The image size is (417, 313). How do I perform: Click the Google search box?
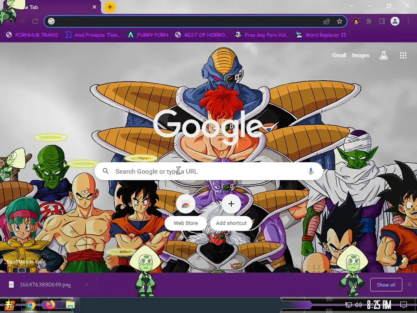209,171
